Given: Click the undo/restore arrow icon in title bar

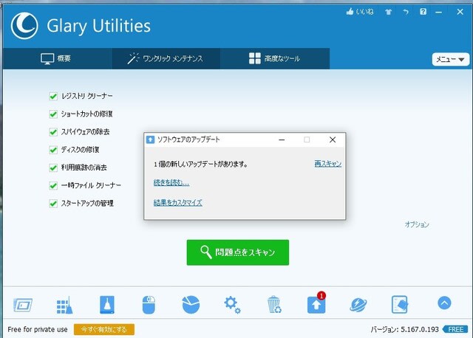Looking at the screenshot, I should click(406, 12).
